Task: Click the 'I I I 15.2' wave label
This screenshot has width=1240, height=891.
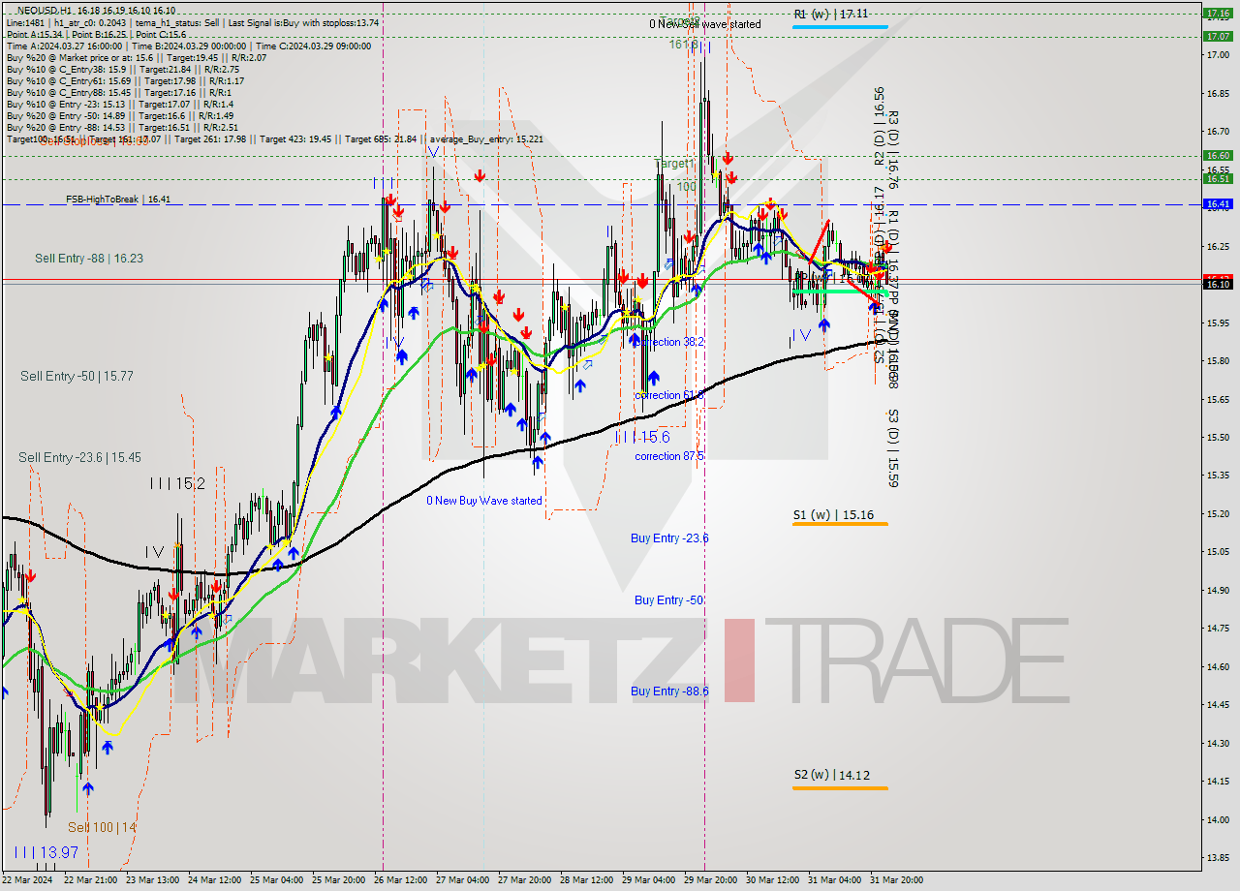Action: 177,483
